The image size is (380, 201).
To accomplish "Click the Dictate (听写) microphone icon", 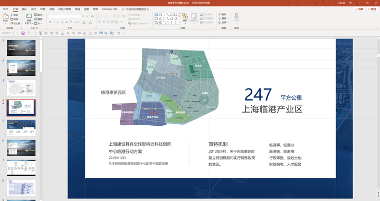I will tap(236, 16).
